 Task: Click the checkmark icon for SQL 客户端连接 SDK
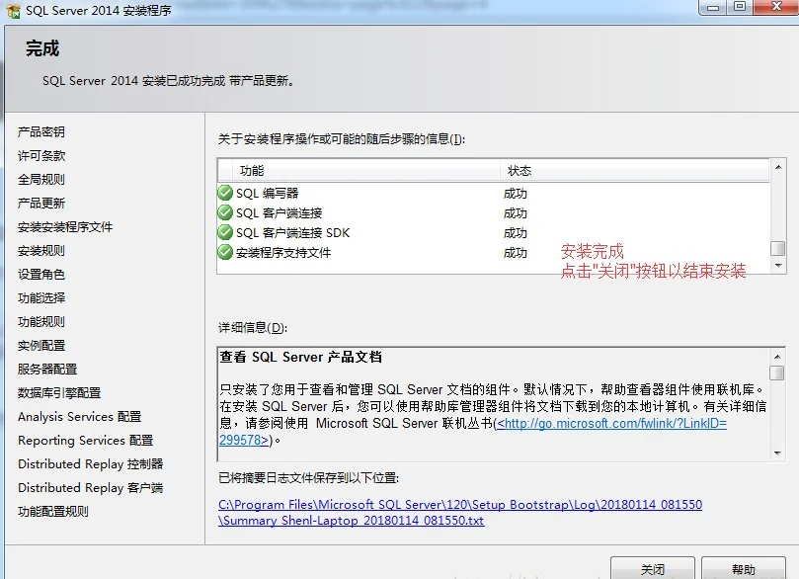225,233
